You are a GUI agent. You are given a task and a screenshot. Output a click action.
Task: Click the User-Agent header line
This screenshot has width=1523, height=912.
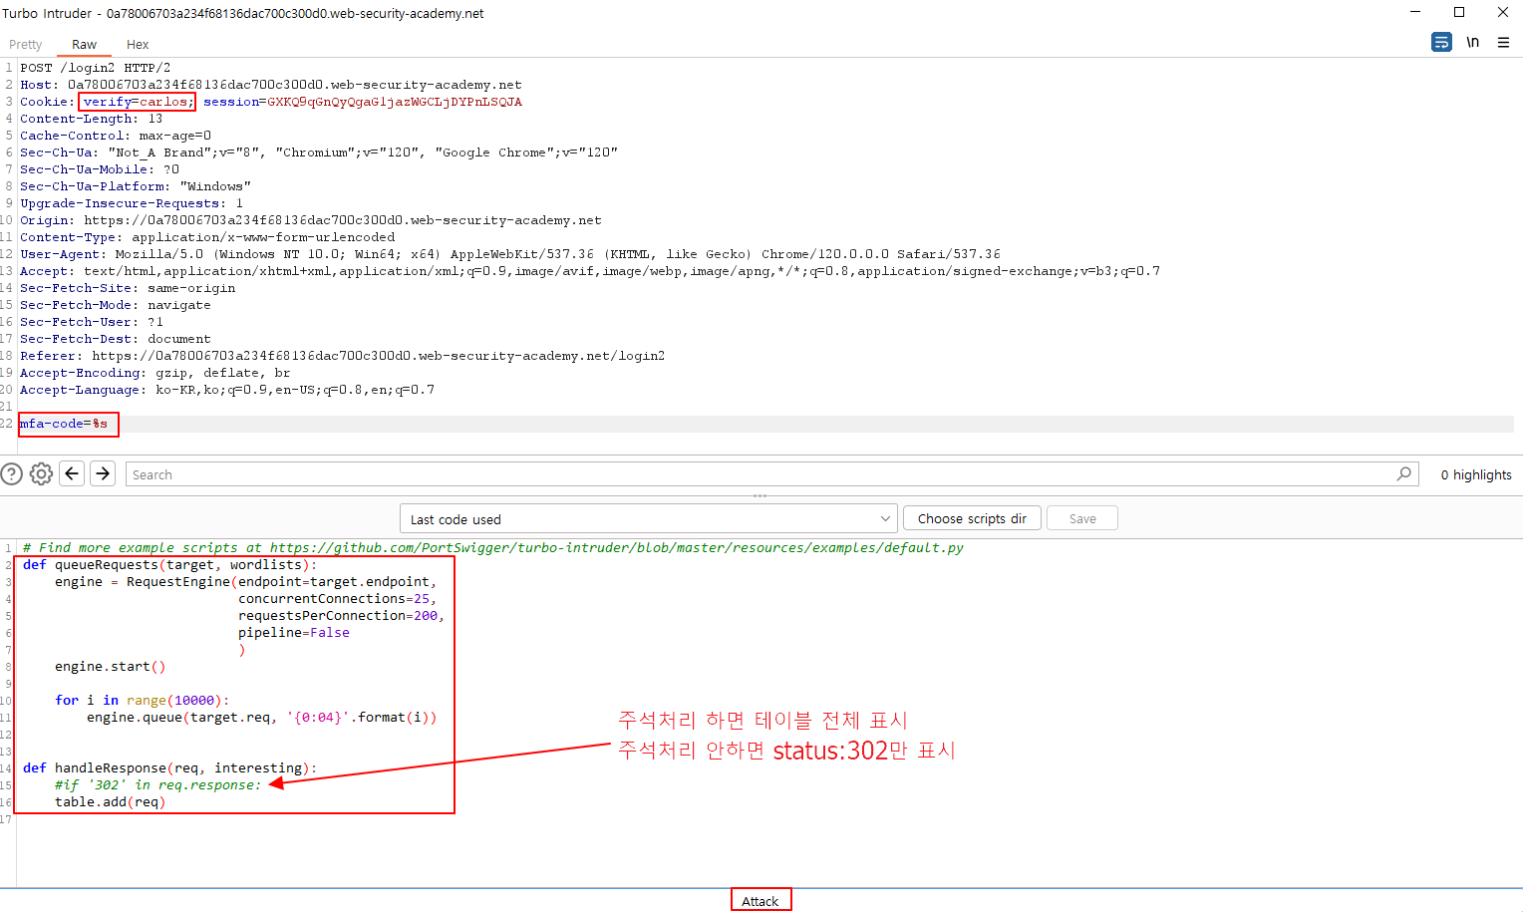pos(510,254)
